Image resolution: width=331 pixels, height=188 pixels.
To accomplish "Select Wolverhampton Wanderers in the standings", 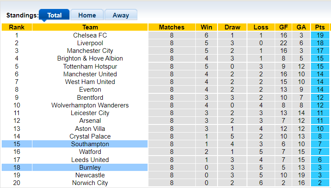I will pyautogui.click(x=90, y=105).
